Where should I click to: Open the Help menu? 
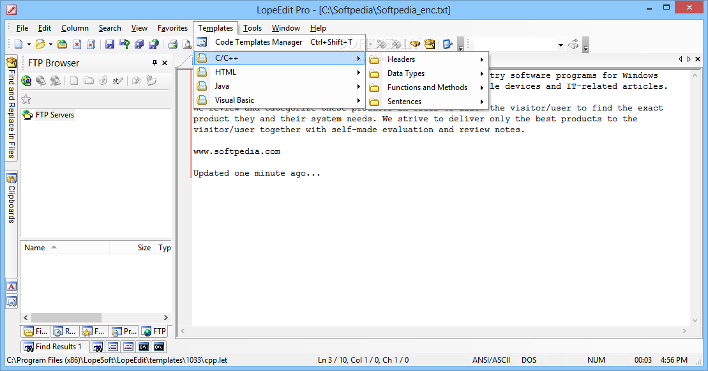[x=318, y=28]
